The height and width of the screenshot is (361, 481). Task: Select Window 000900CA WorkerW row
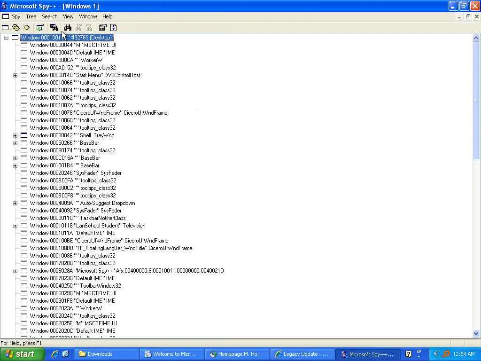66,60
